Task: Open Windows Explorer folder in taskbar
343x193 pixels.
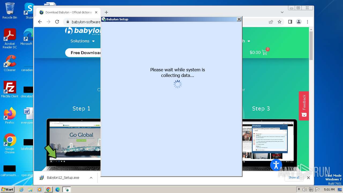Action: point(30,190)
